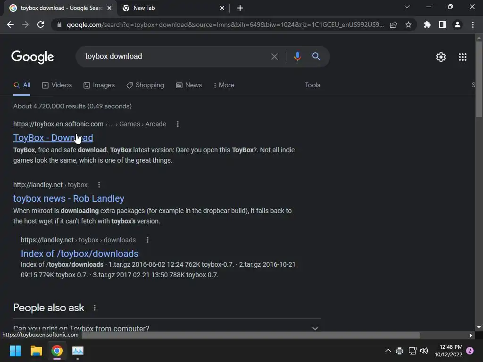Viewport: 483px width, 362px height.
Task: Switch to Videos results
Action: tap(57, 85)
